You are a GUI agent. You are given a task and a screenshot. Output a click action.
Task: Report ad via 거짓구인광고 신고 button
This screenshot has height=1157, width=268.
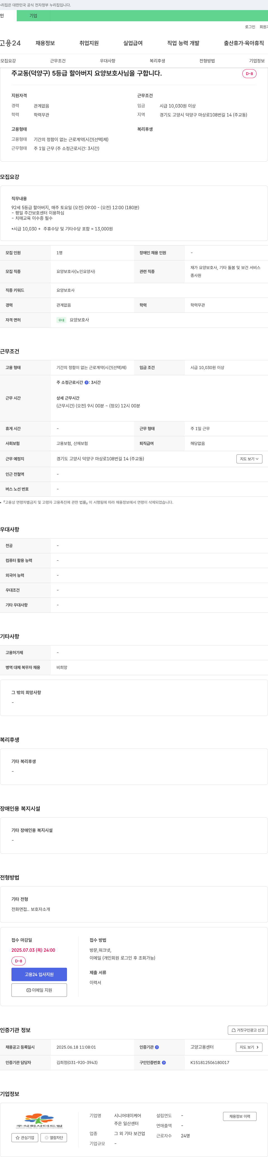[248, 1030]
